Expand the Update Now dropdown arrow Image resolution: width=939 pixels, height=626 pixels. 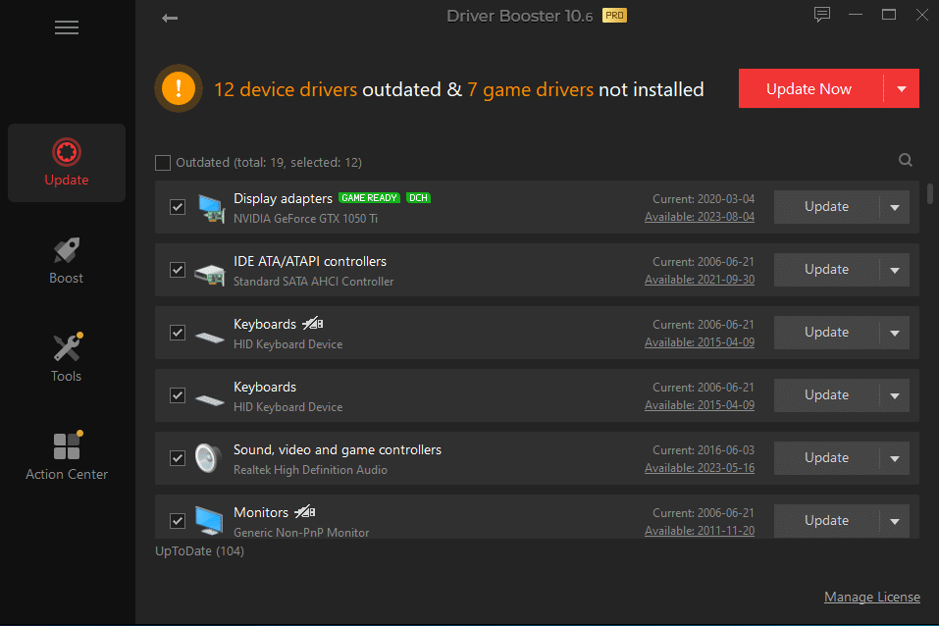[902, 88]
